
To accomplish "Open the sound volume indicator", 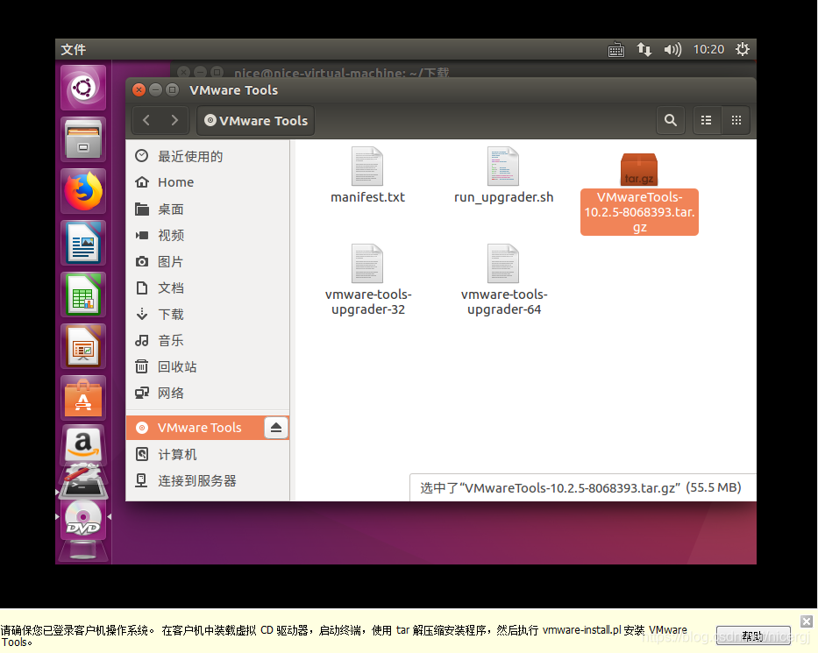I will (x=672, y=50).
